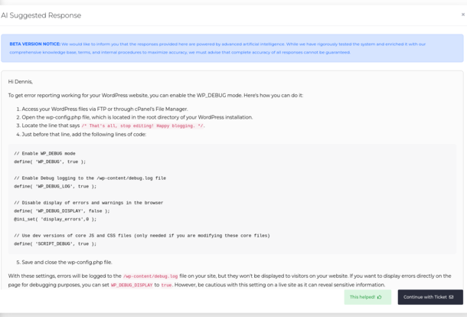Screen dimensions: 467x317
Task: Click the define 'WP_DEBUG', true code line
Action: coord(50,162)
